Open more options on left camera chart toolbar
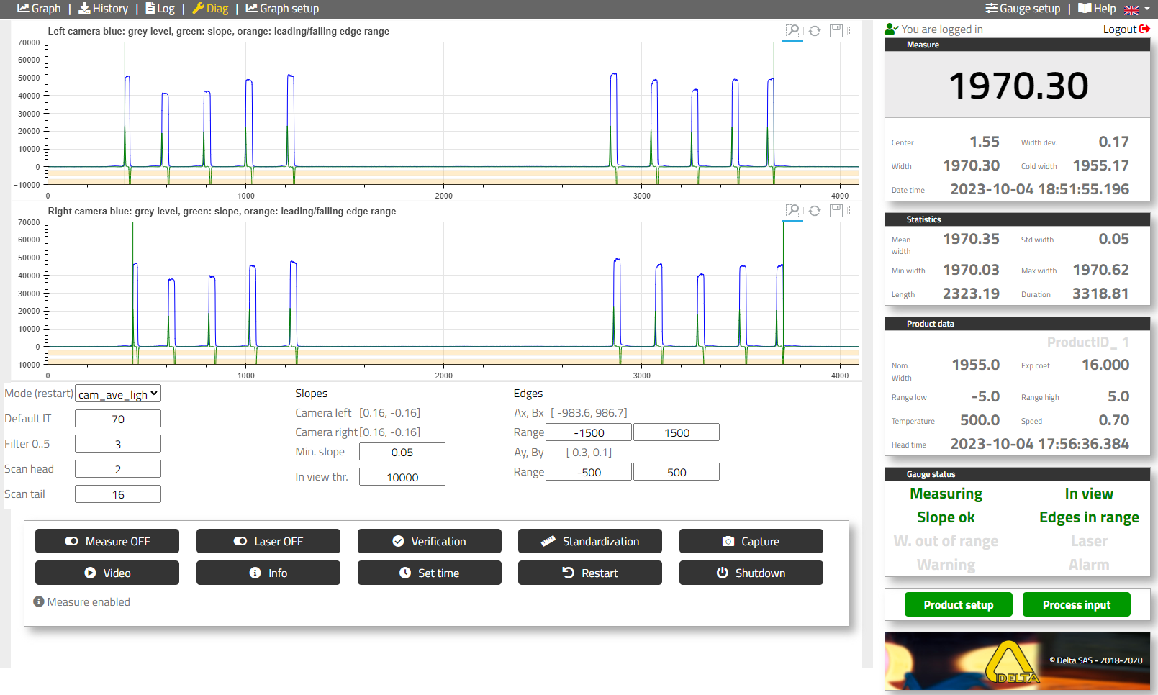This screenshot has height=695, width=1158. [x=849, y=31]
